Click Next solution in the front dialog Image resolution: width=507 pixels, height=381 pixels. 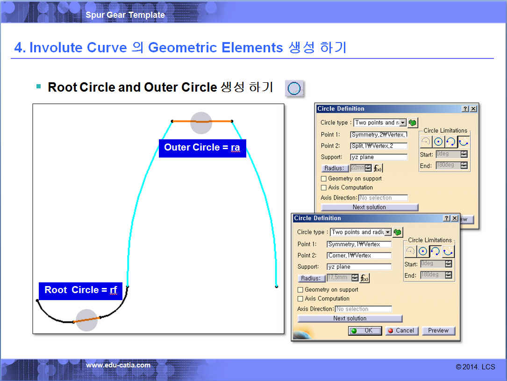coord(350,318)
